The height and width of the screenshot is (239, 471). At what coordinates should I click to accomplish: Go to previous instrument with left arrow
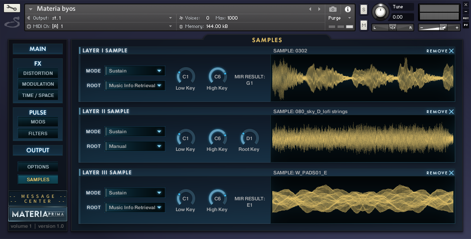pos(310,9)
